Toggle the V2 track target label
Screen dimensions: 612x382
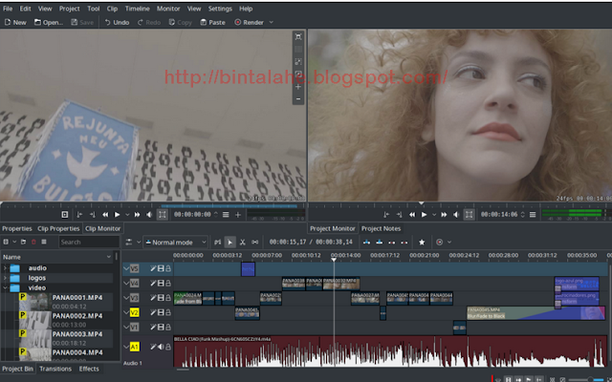point(134,312)
